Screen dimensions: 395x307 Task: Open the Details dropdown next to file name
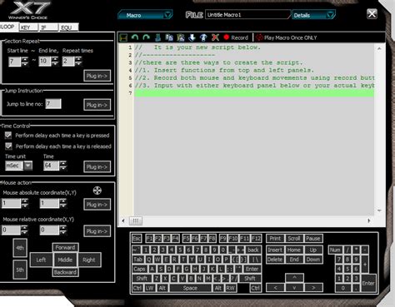313,15
